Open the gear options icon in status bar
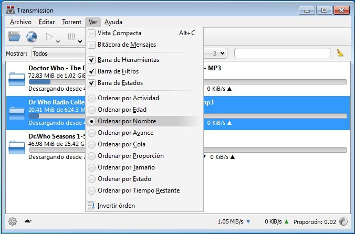The width and height of the screenshot is (355, 234). [x=13, y=221]
